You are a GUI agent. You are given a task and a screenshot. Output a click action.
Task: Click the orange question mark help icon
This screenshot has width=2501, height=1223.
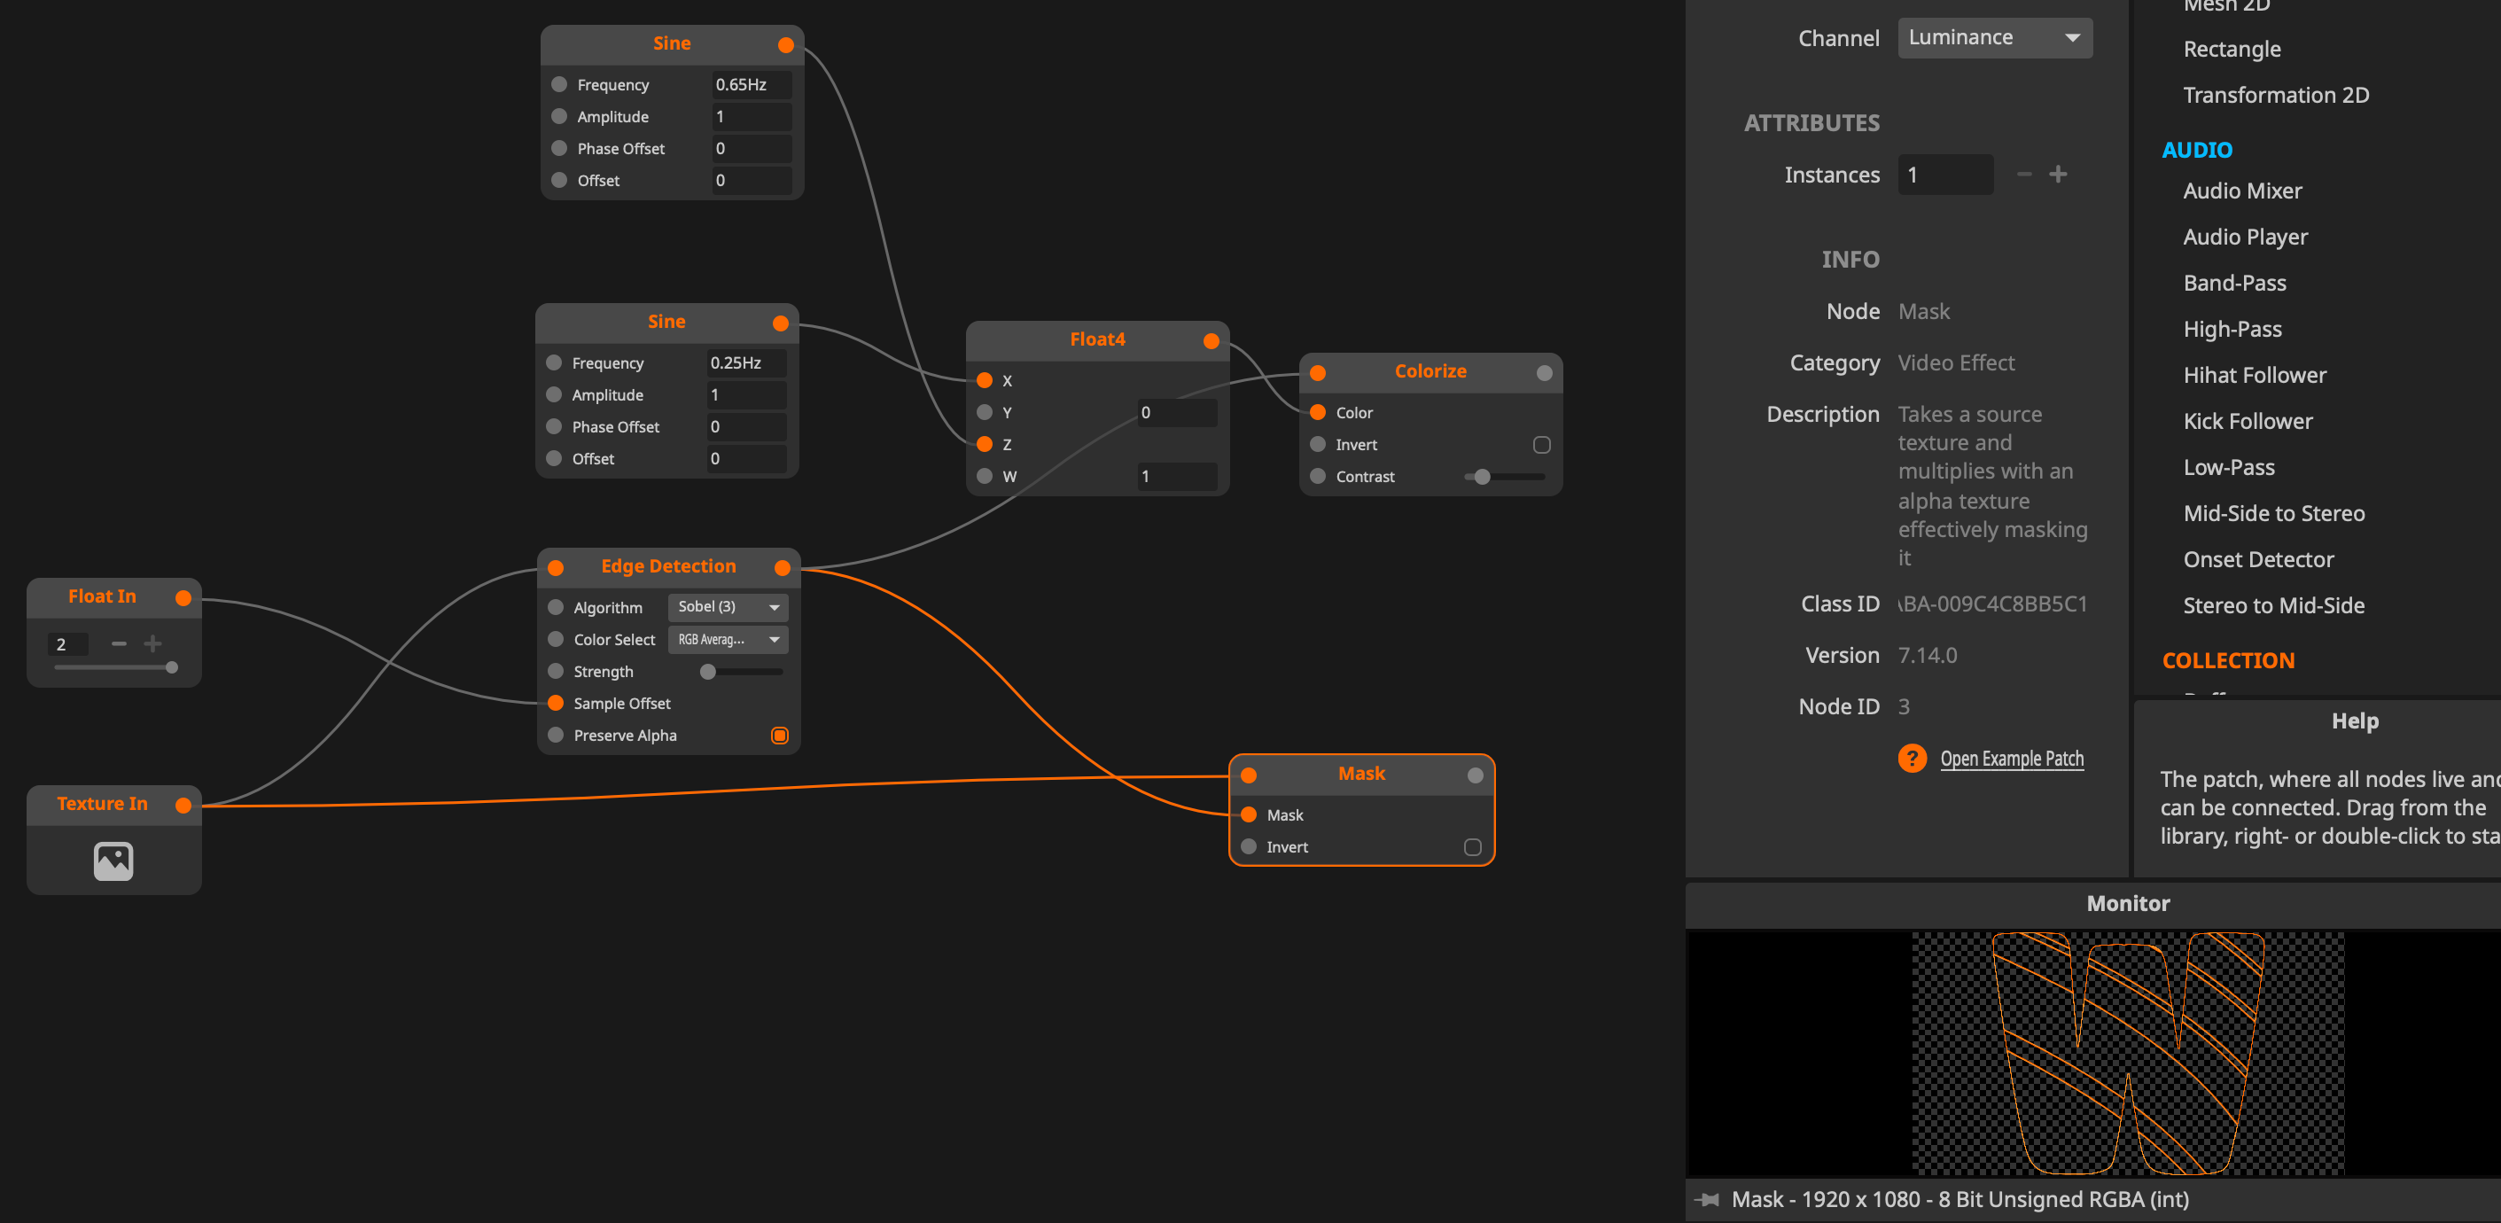[x=1912, y=758]
